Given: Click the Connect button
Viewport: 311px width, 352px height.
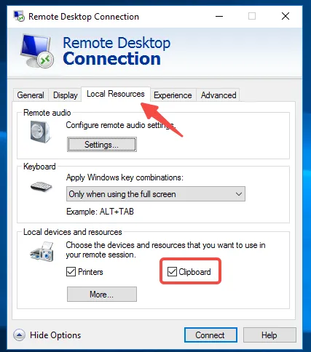Looking at the screenshot, I should (210, 335).
